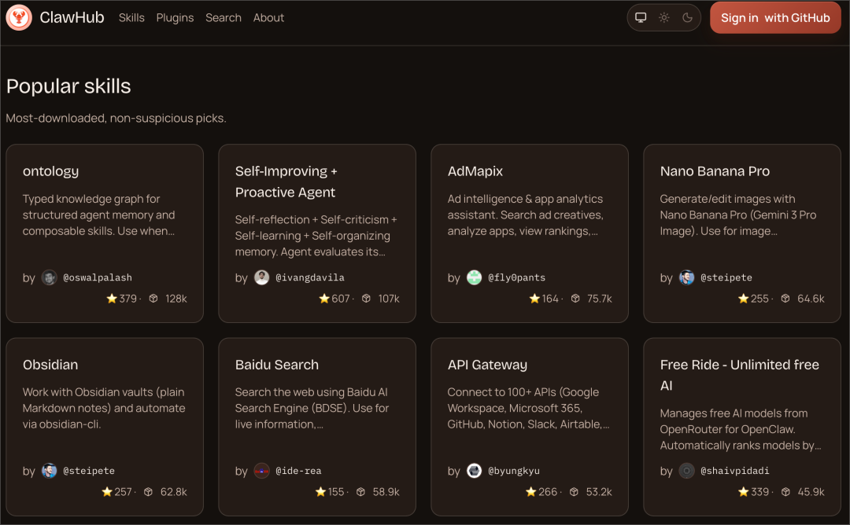Open the API Gateway card title
The image size is (850, 525).
point(487,365)
